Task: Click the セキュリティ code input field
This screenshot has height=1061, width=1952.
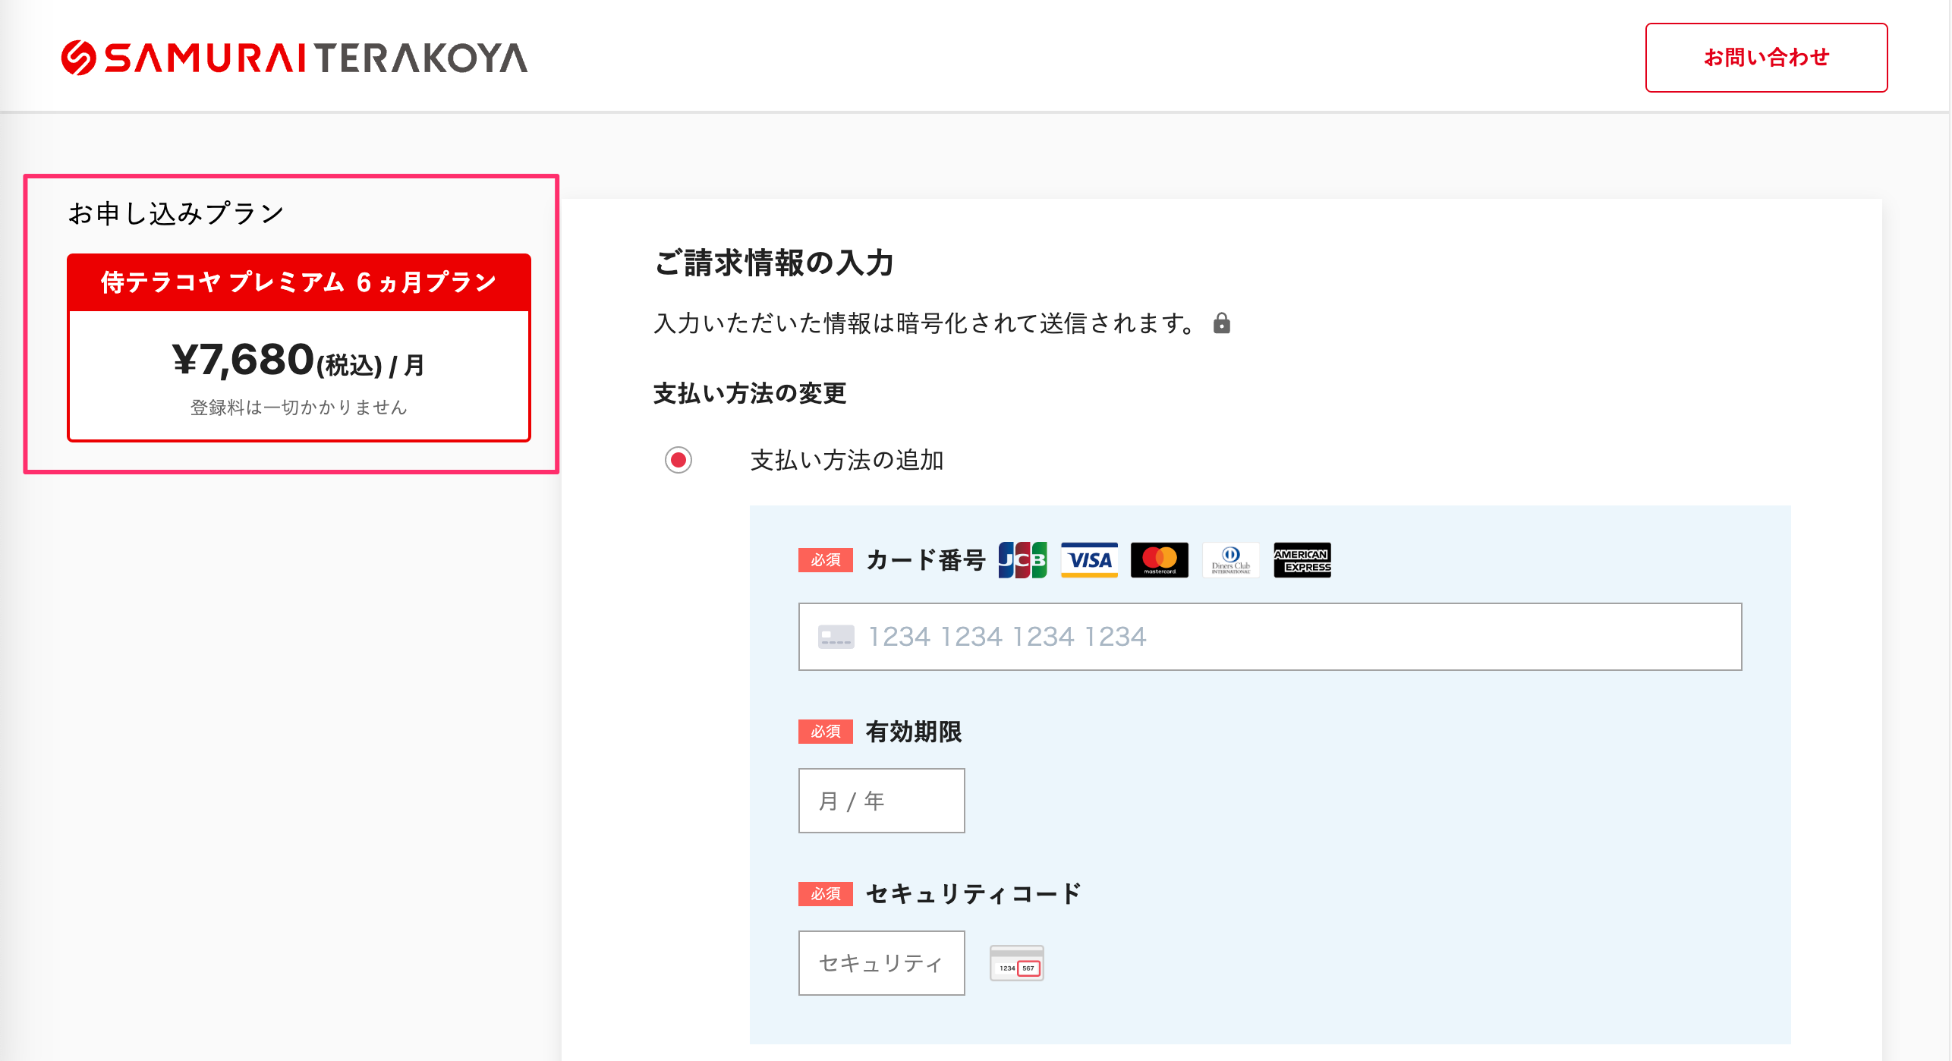Action: [x=881, y=963]
